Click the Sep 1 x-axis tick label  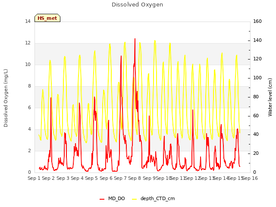coord(34,178)
